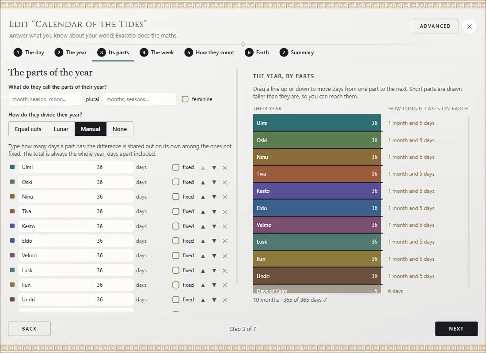Move Tiva down in the list
The height and width of the screenshot is (353, 486).
point(214,212)
